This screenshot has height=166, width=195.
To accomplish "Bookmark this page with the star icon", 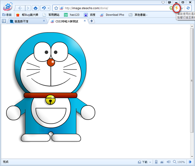I will pyautogui.click(x=56, y=8).
